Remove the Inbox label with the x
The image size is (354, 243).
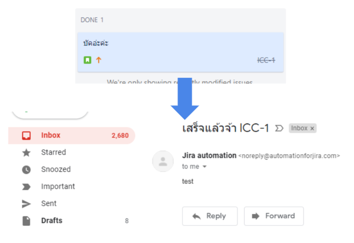point(312,128)
